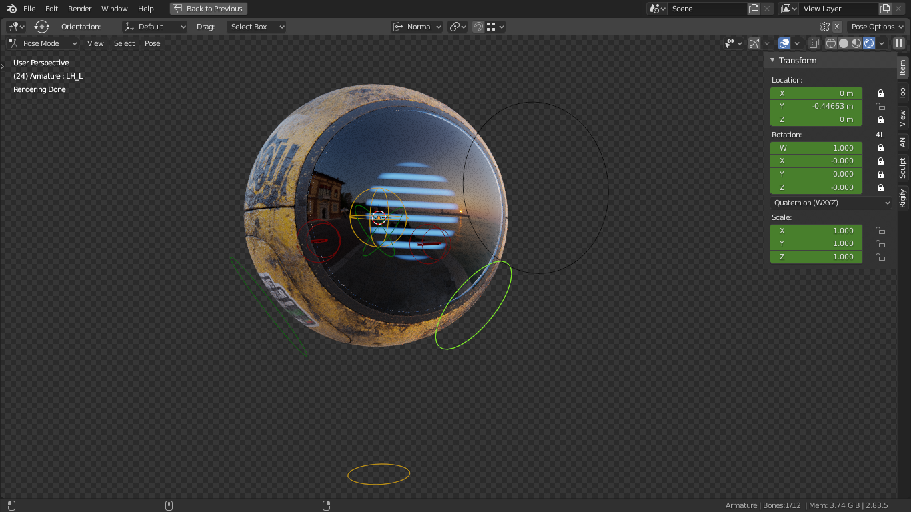Switch to wireframe viewport shading
911x512 pixels.
coord(831,43)
